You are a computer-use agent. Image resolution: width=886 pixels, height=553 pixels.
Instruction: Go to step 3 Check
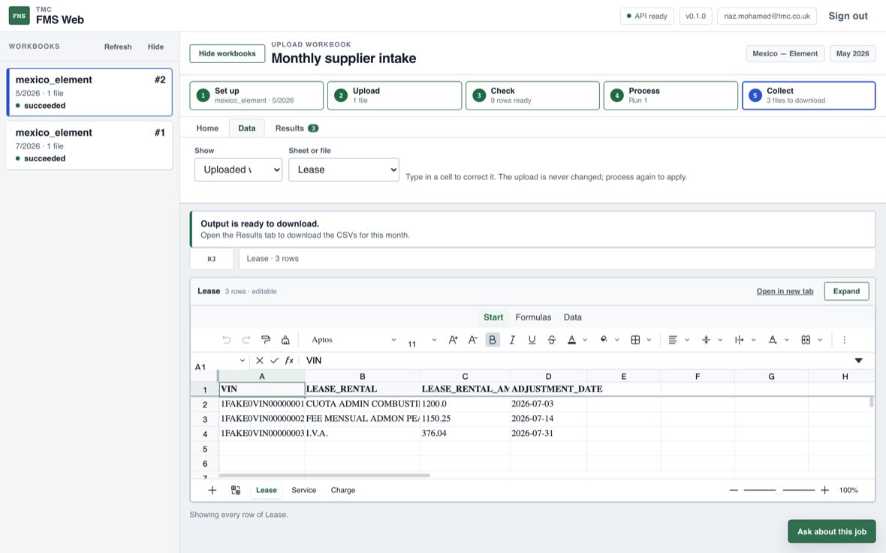point(532,95)
